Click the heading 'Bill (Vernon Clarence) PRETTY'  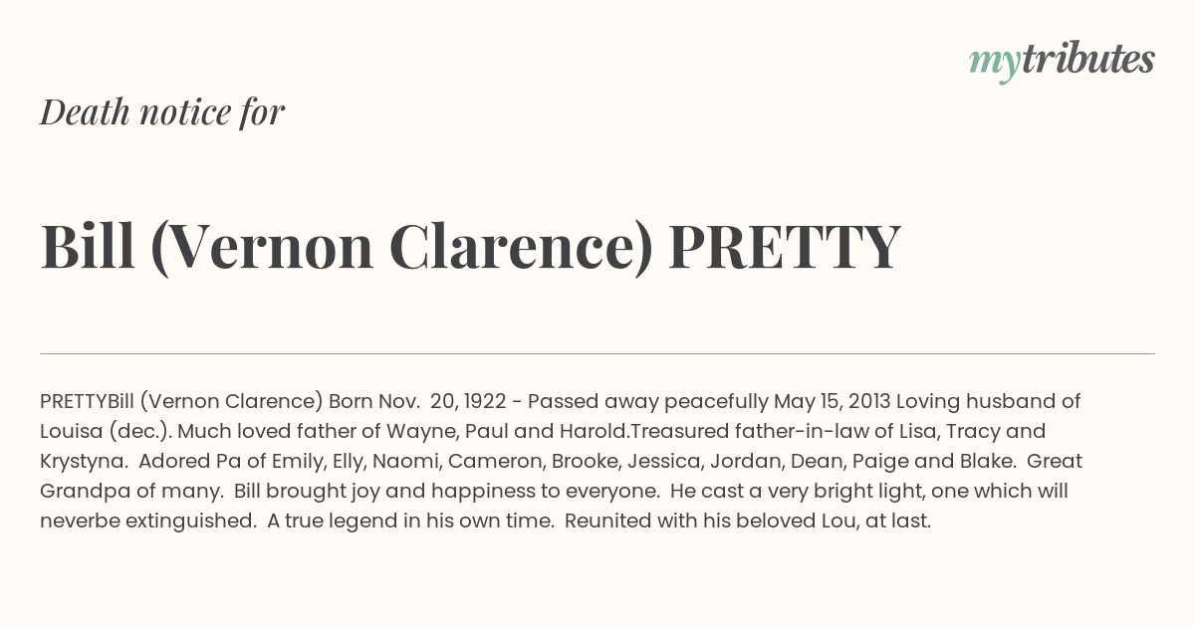[470, 247]
